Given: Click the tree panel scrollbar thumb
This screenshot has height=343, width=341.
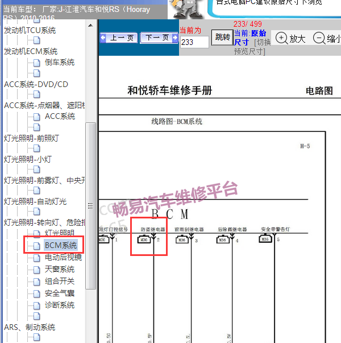Looking at the screenshot, I should point(90,206).
